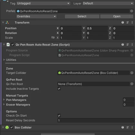
Task: Disable Qv Pen Room Auto Reset Zone script checkbox
Action: [x=13, y=45]
